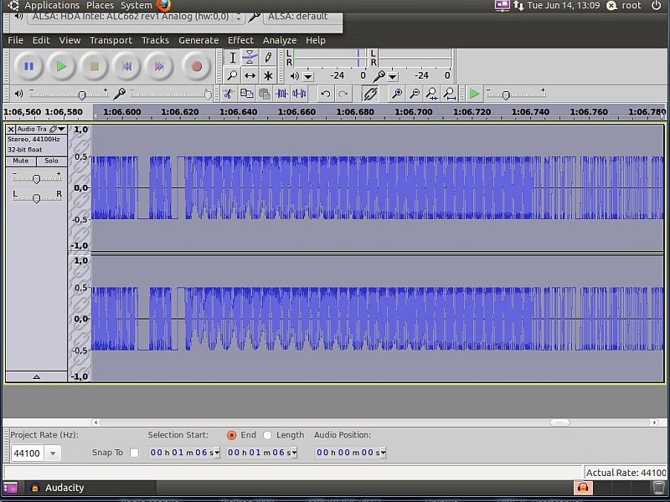This screenshot has width=670, height=502.
Task: Adjust the track pan L/R slider
Action: coord(36,197)
